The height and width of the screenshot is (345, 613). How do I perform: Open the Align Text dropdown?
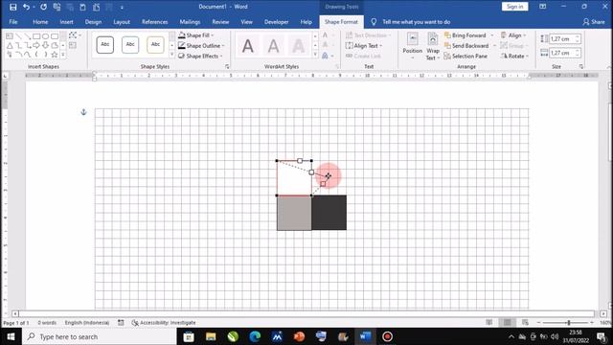pyautogui.click(x=364, y=46)
